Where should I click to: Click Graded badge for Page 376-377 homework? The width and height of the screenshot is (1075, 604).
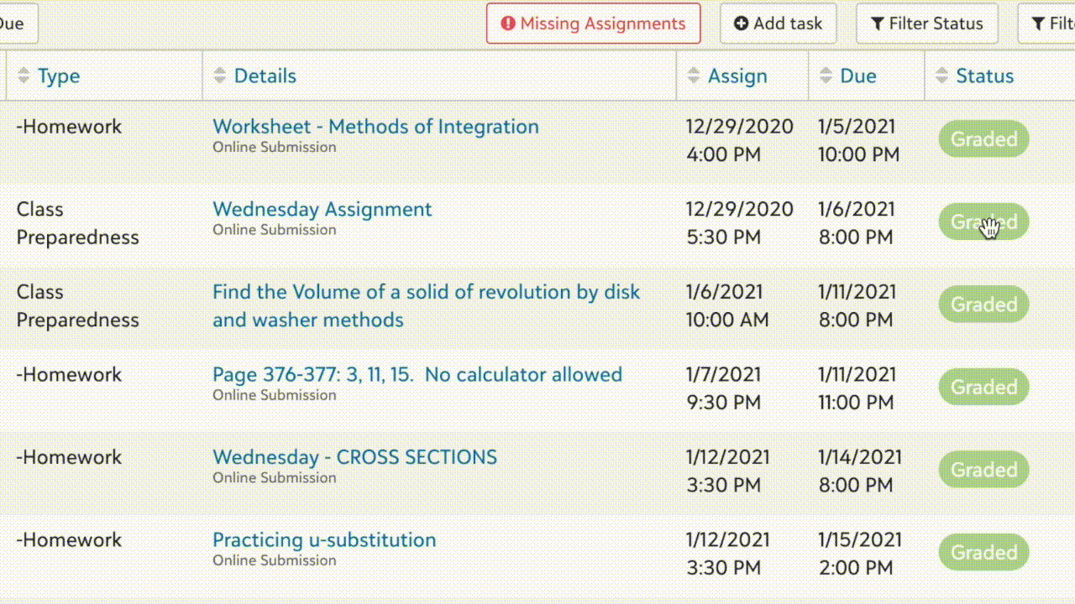[x=983, y=388]
